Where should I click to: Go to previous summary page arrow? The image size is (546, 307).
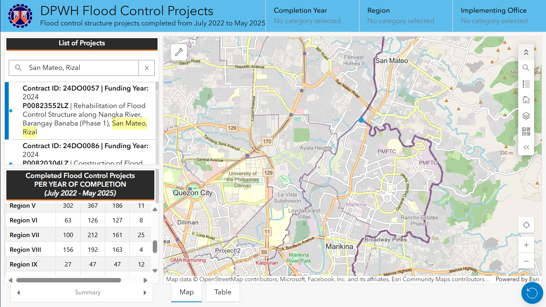[18, 293]
